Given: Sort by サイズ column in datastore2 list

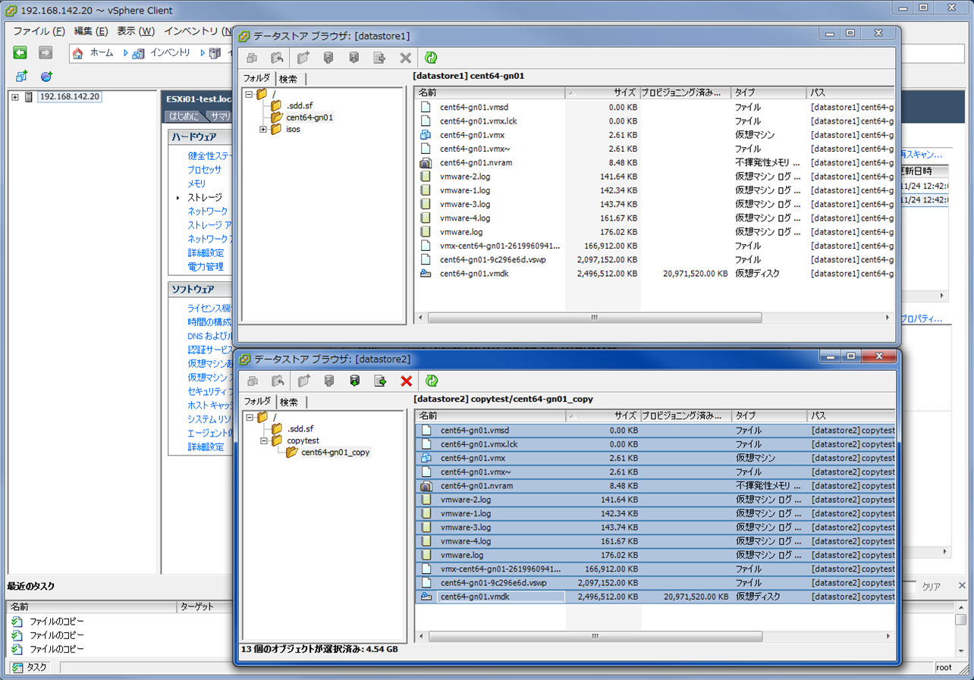Looking at the screenshot, I should tap(603, 416).
